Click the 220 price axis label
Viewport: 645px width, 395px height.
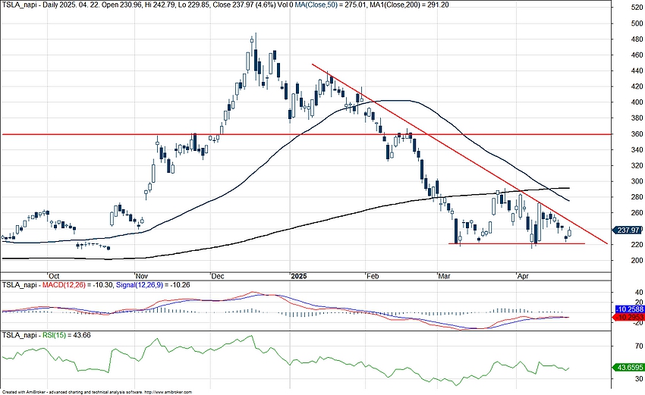(637, 245)
